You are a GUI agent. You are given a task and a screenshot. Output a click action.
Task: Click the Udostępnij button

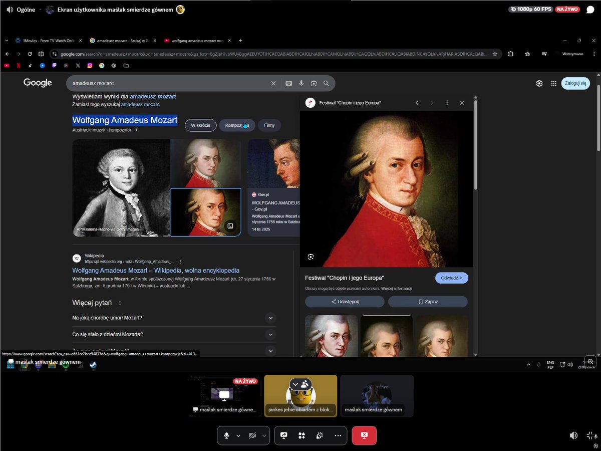pos(345,302)
